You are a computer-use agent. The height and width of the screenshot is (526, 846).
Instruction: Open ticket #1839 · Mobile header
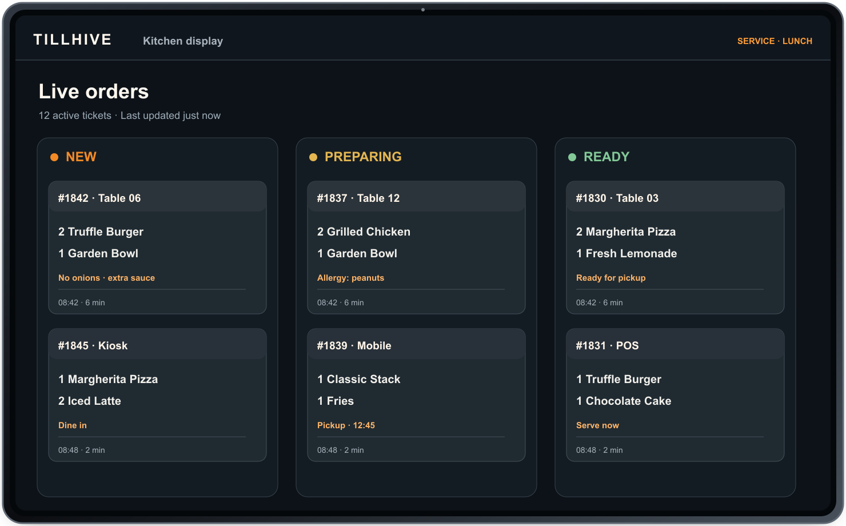click(x=416, y=344)
